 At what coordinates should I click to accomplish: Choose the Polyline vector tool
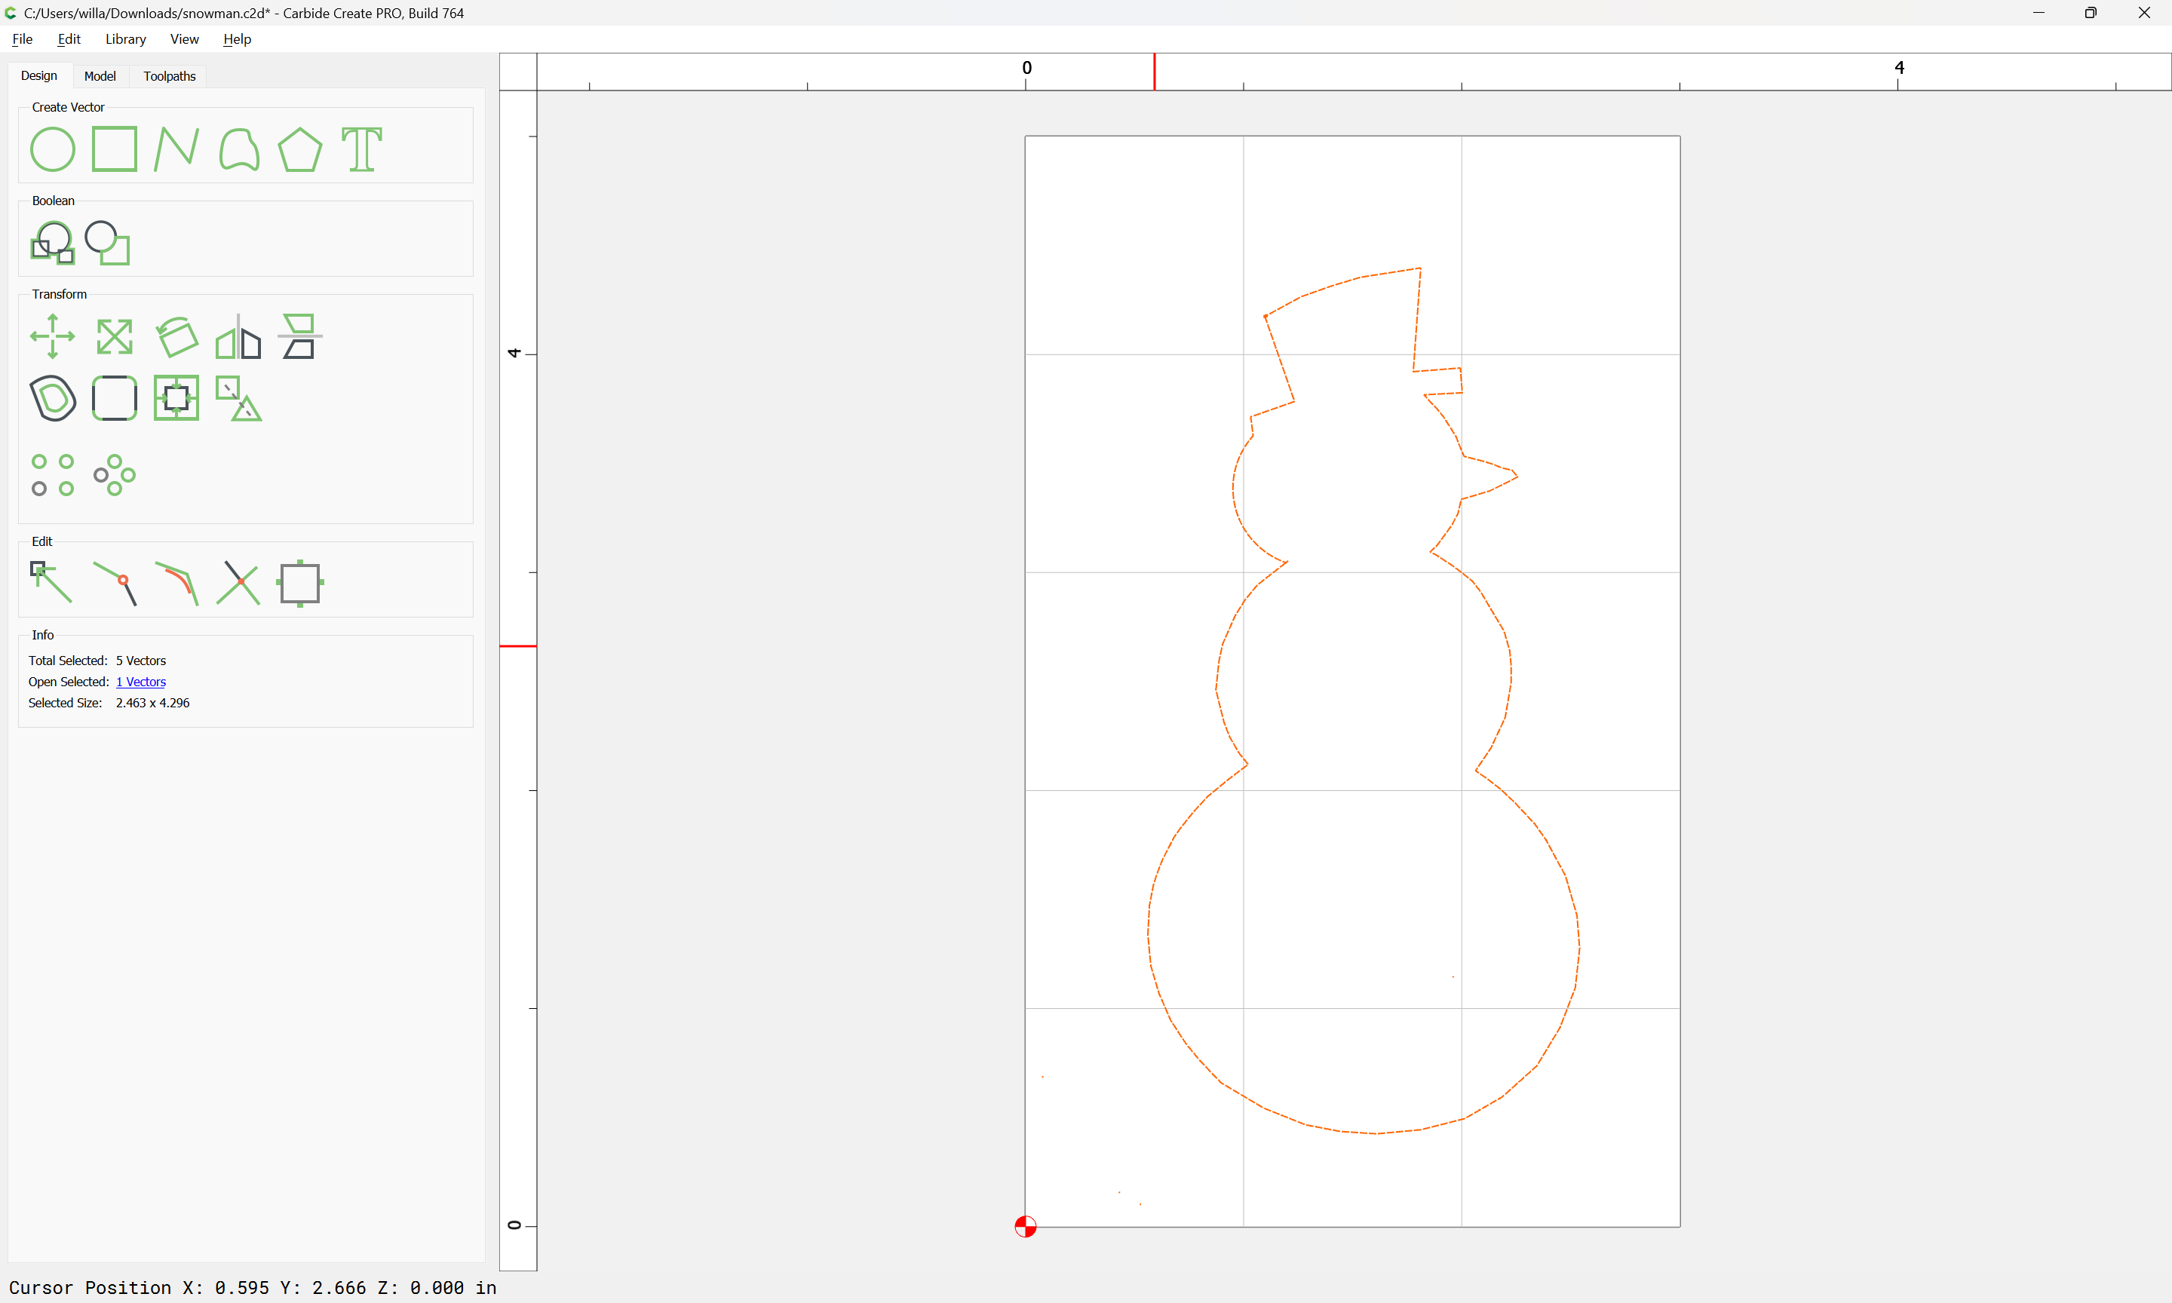[176, 149]
